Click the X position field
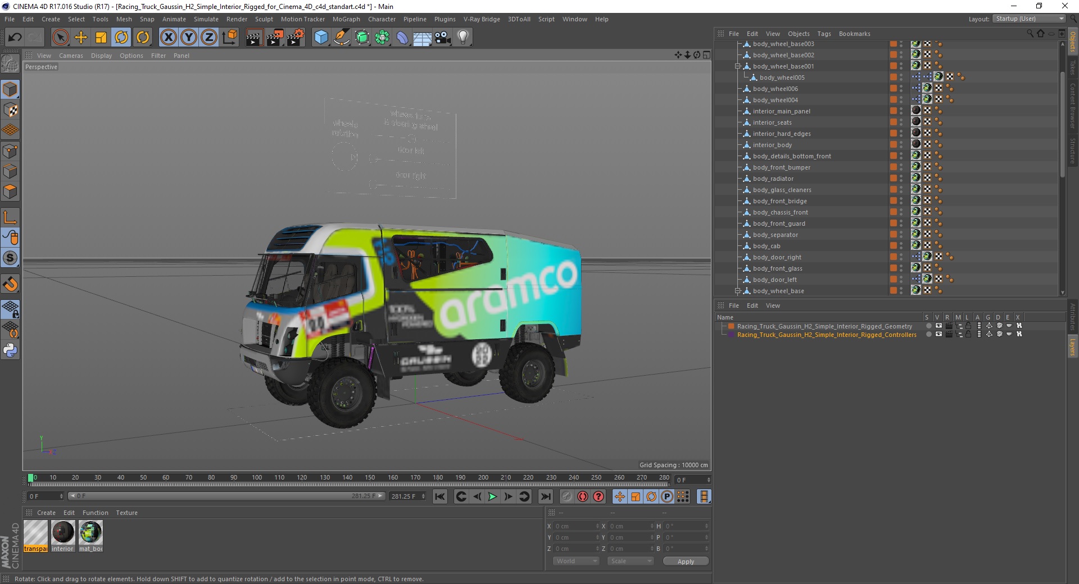The height and width of the screenshot is (584, 1079). pyautogui.click(x=576, y=526)
